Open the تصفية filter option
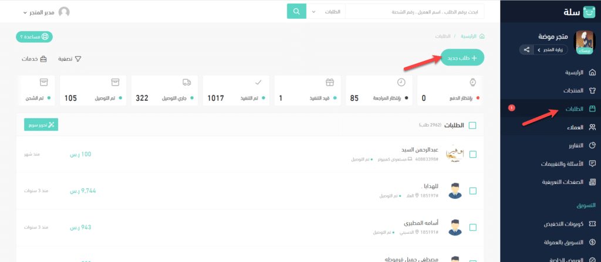 (x=70, y=59)
